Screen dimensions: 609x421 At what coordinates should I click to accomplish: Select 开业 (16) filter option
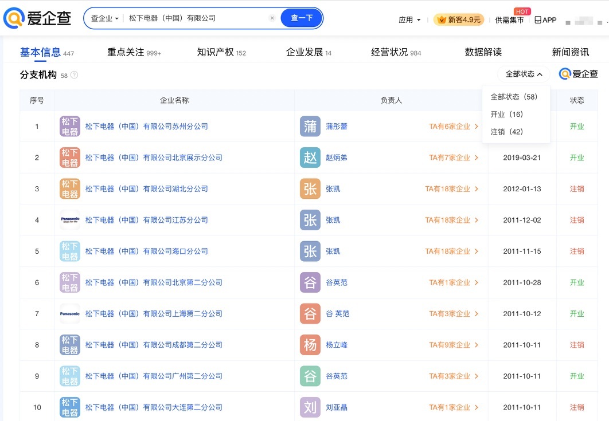click(506, 114)
